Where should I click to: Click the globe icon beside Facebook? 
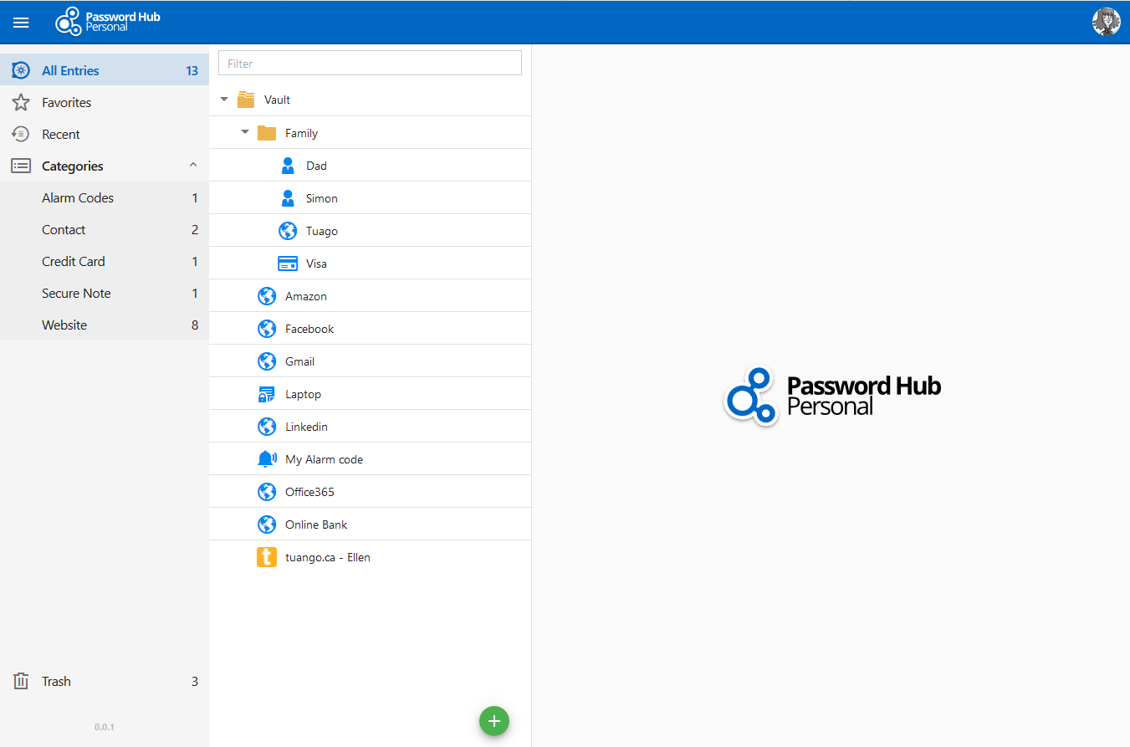click(267, 329)
